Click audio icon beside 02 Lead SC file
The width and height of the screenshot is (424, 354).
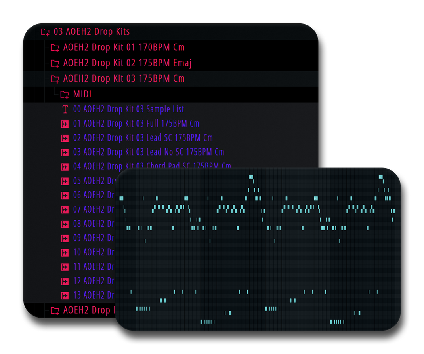tap(65, 138)
